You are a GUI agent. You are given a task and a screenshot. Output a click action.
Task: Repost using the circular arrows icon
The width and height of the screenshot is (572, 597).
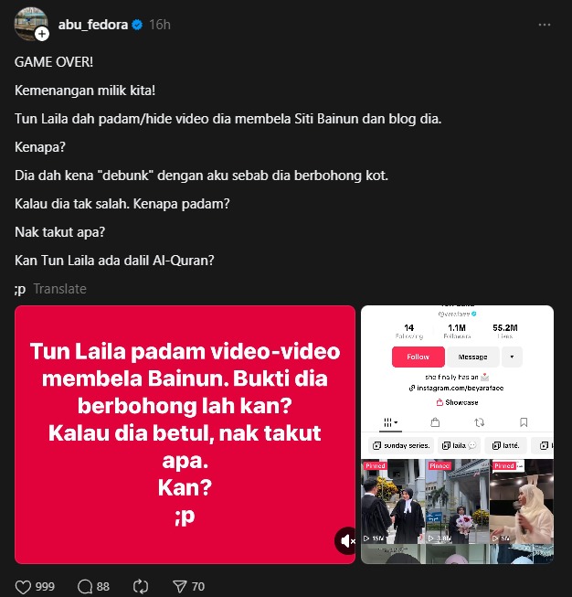click(x=141, y=587)
